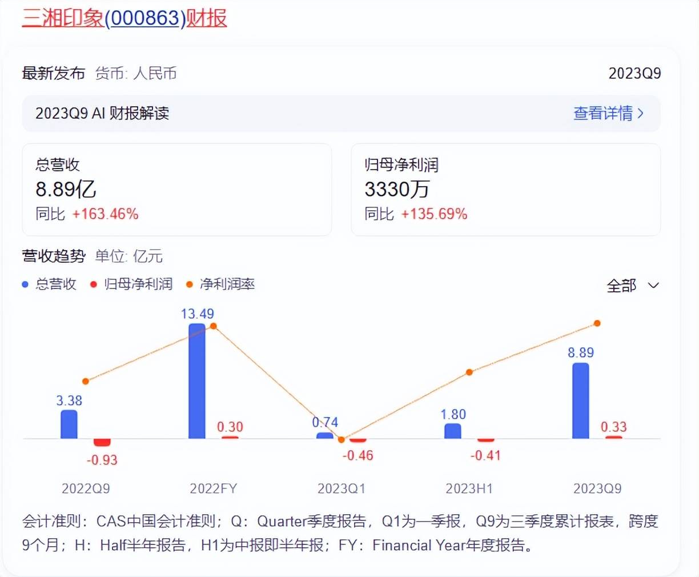The height and width of the screenshot is (577, 699).
Task: Click the orange margin point above 2022Q9
Action: 86,381
